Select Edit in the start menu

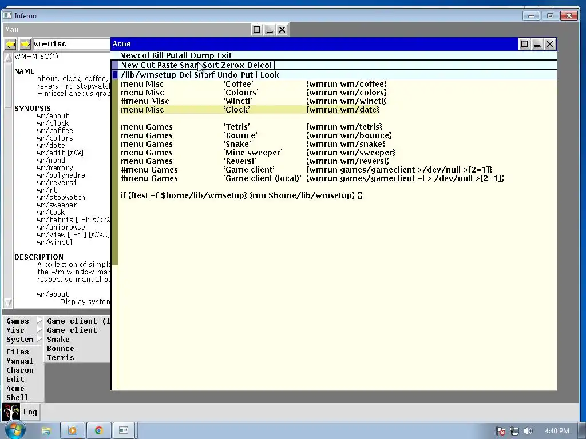click(x=23, y=380)
